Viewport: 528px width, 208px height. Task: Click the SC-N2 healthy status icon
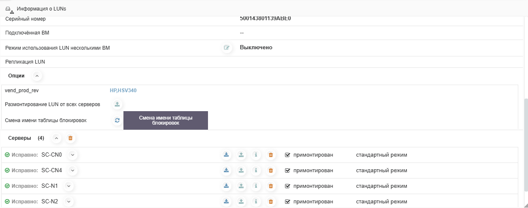click(x=7, y=201)
